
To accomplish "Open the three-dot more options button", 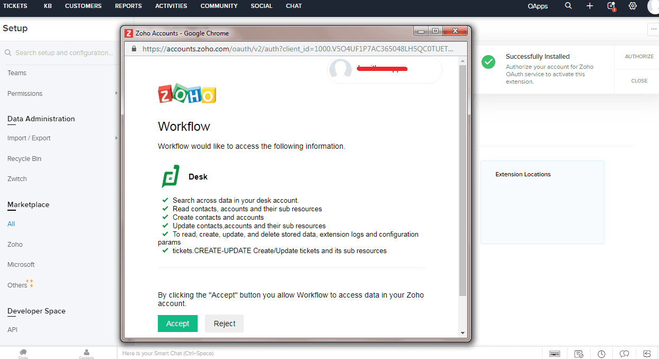I will coord(653,29).
